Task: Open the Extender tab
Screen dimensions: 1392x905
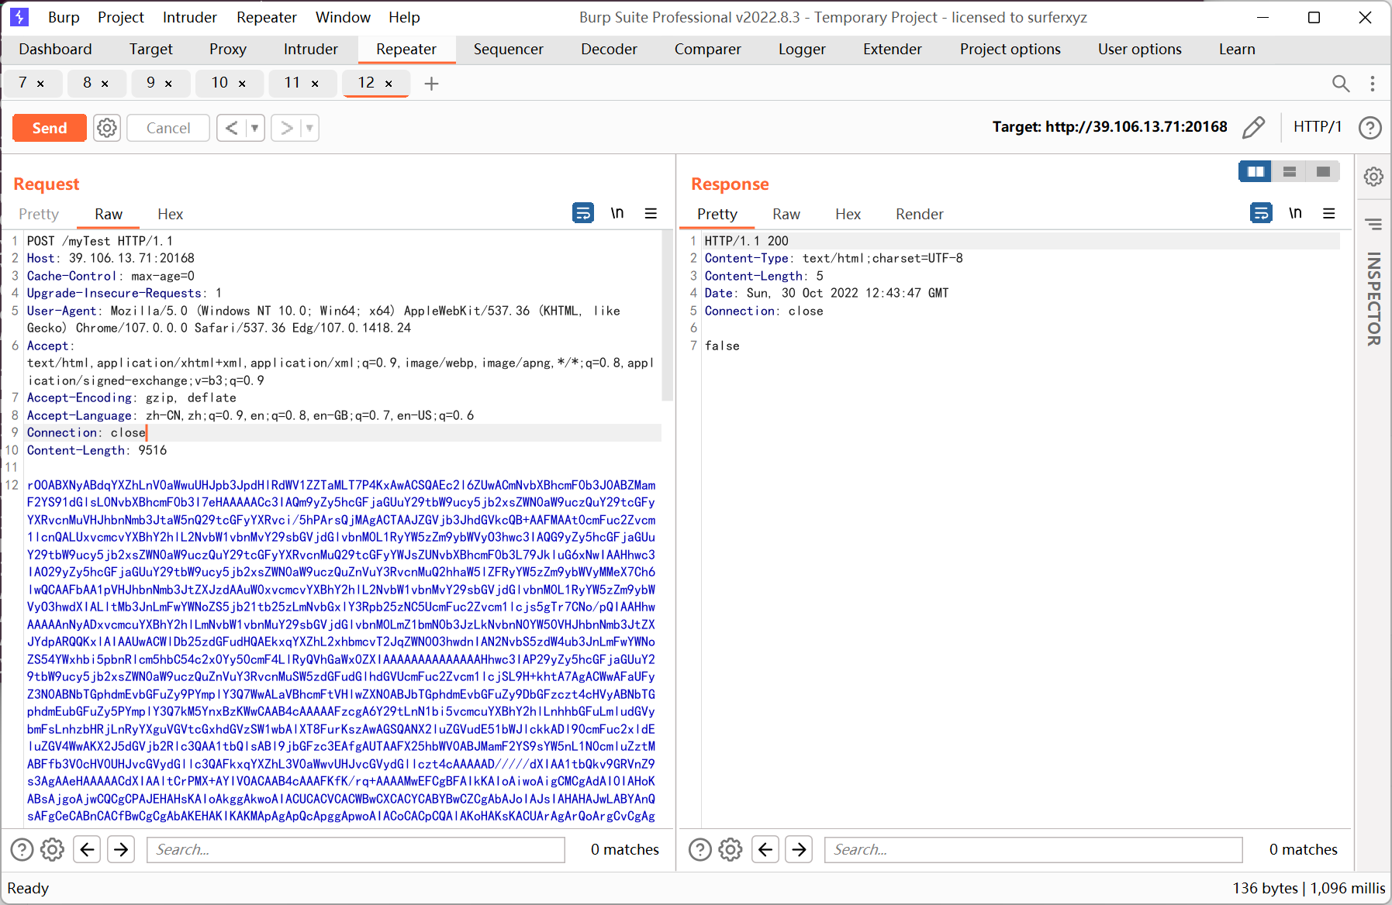Action: pos(893,49)
